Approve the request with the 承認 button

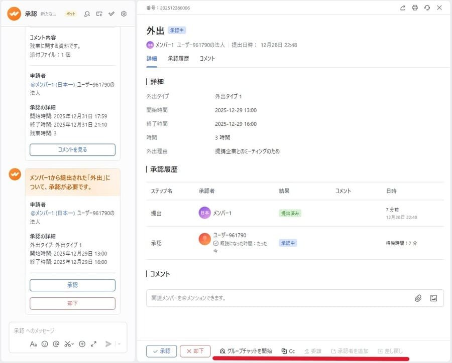(72, 284)
